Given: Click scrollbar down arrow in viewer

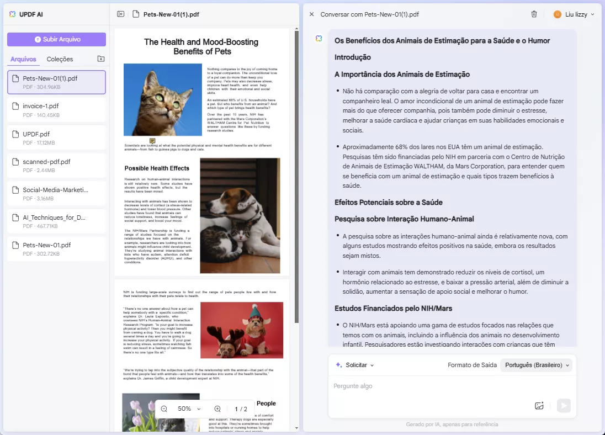Looking at the screenshot, I should pos(296,428).
